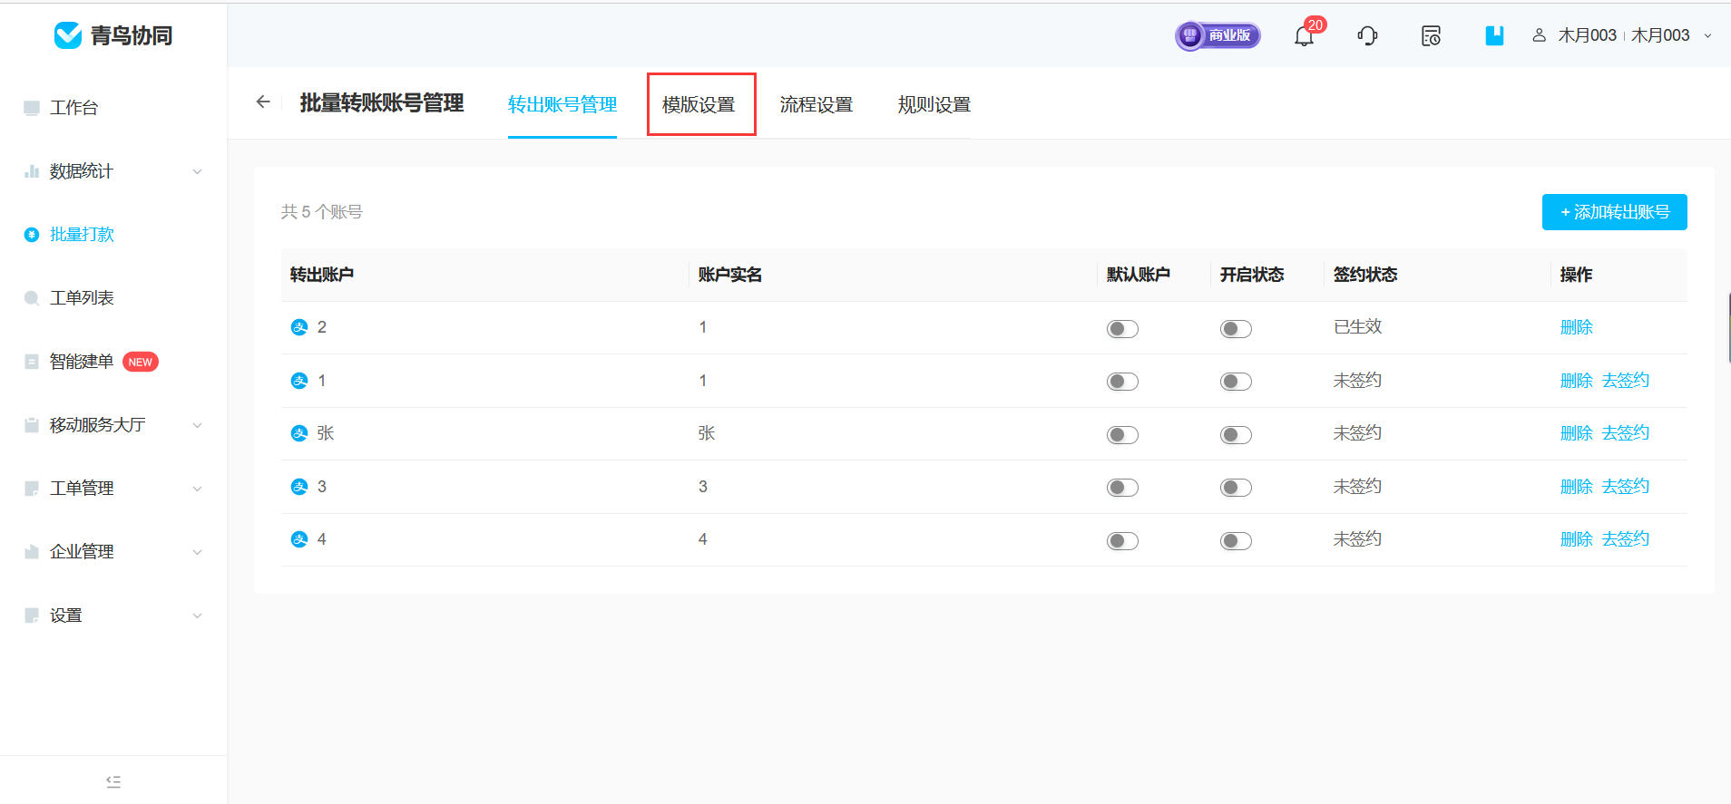
Task: Delete account 2 via 删除 link
Action: click(1577, 327)
